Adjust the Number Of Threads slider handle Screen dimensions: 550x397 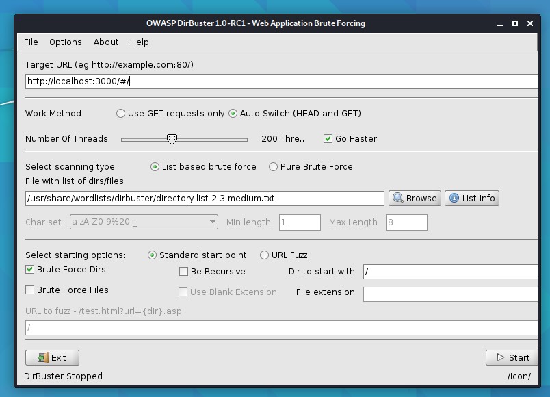pyautogui.click(x=172, y=139)
